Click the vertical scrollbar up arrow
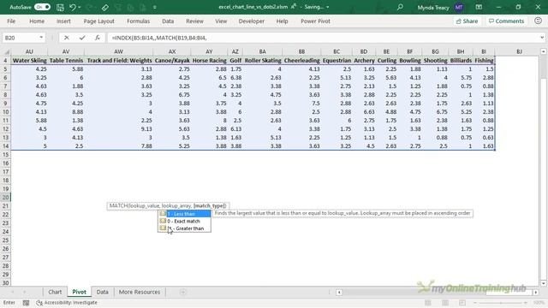548x308 pixels. tap(543, 51)
